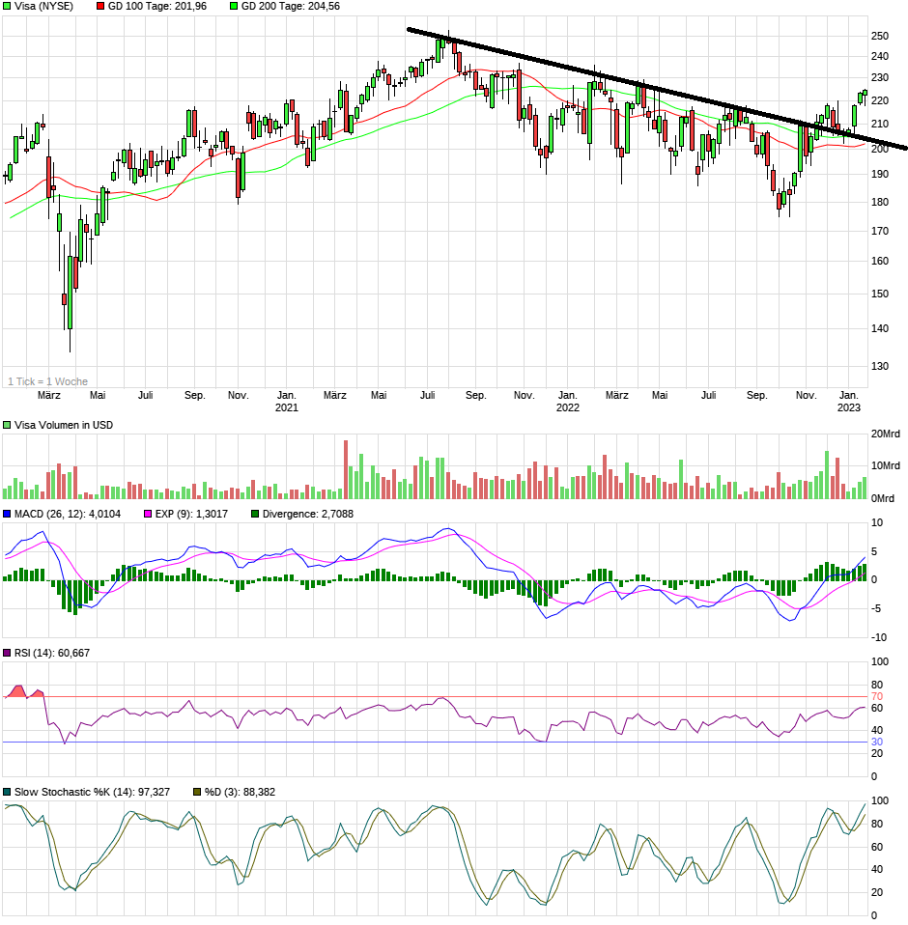Image resolution: width=908 pixels, height=925 pixels.
Task: Click the 2021 year label on time axis
Action: [x=286, y=407]
